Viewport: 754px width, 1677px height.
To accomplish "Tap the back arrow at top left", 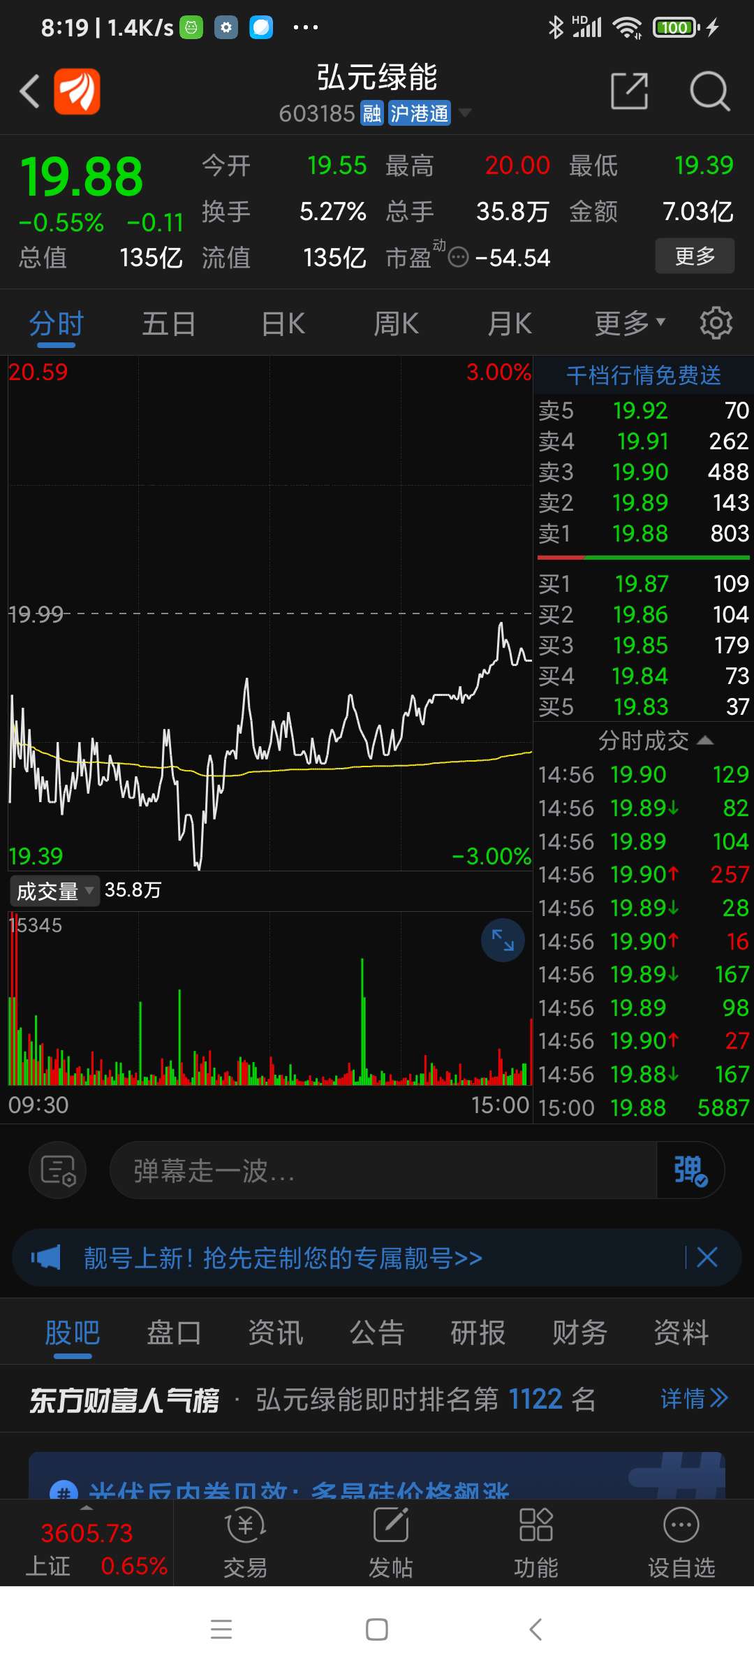I will 29,92.
